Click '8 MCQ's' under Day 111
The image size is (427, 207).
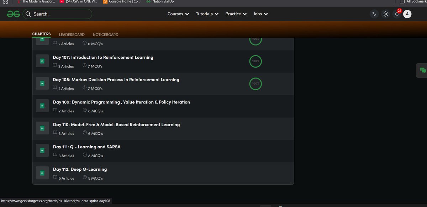click(x=95, y=156)
